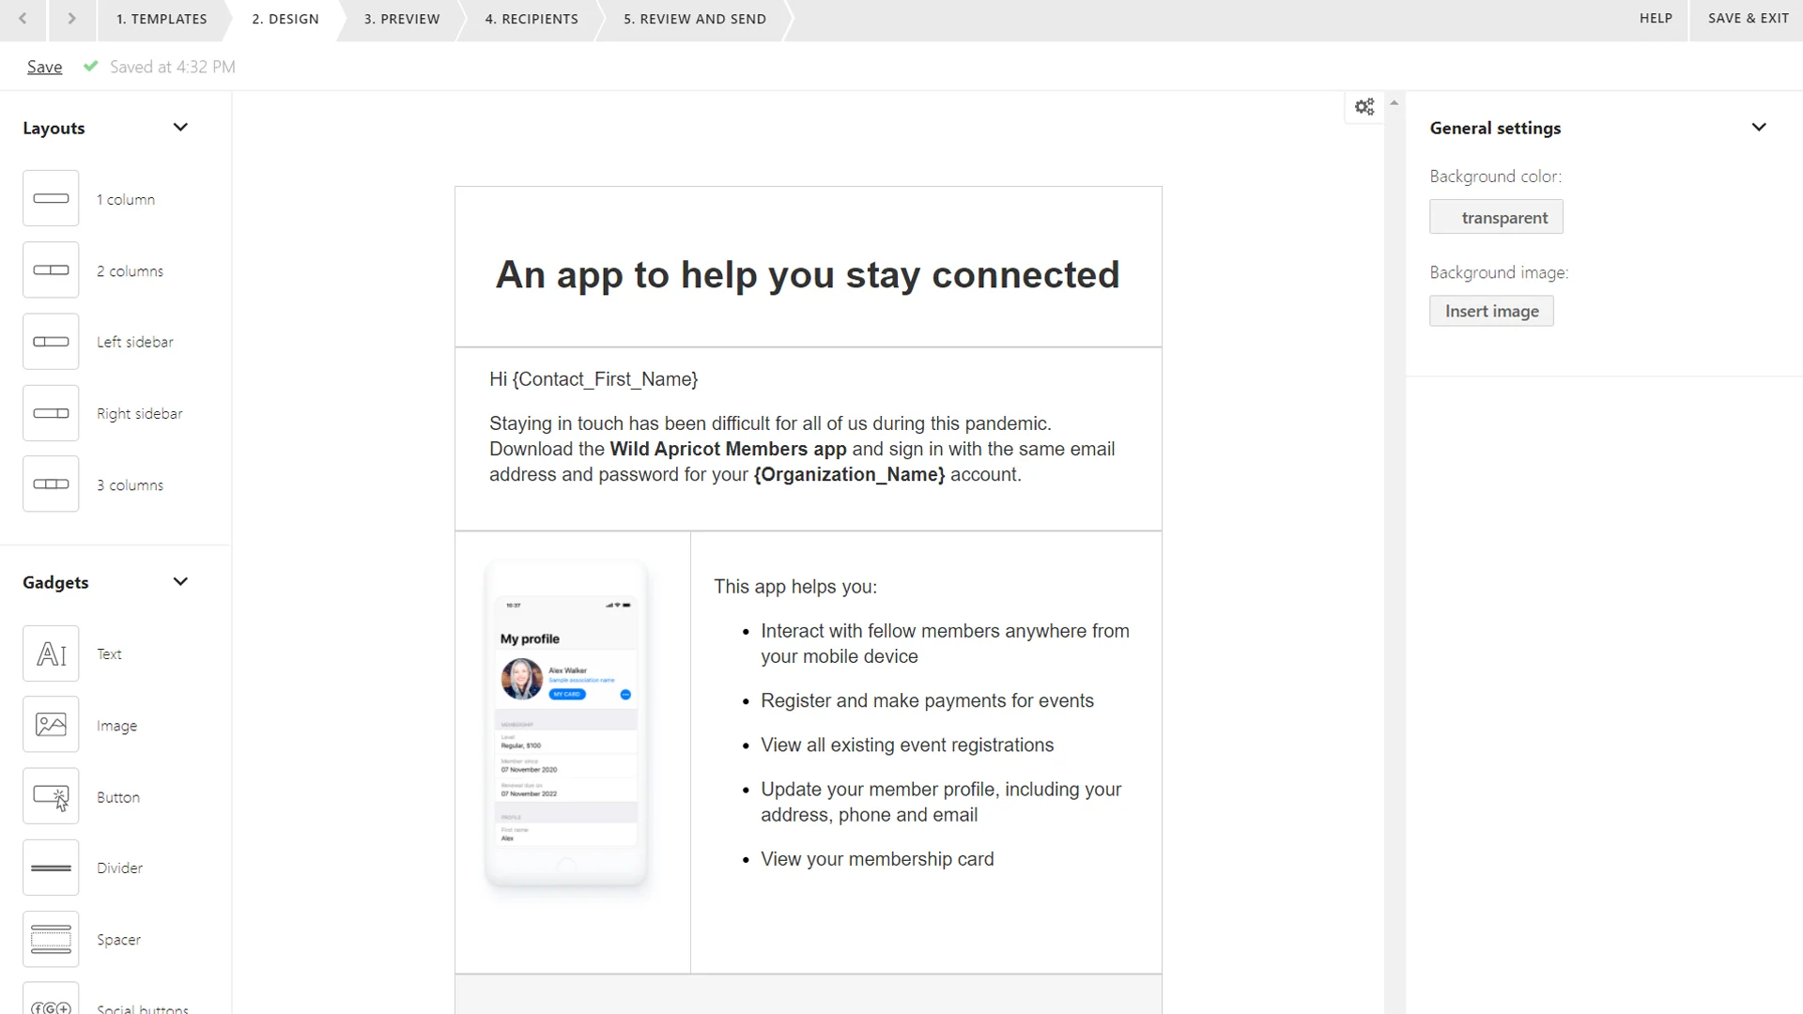Open the email settings gear above the canvas

click(1364, 106)
